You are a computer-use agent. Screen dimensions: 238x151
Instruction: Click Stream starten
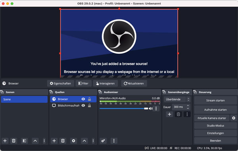pyautogui.click(x=215, y=101)
